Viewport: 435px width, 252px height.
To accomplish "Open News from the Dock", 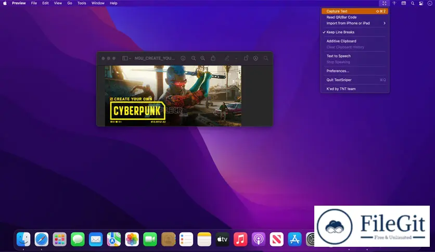I will [x=277, y=239].
